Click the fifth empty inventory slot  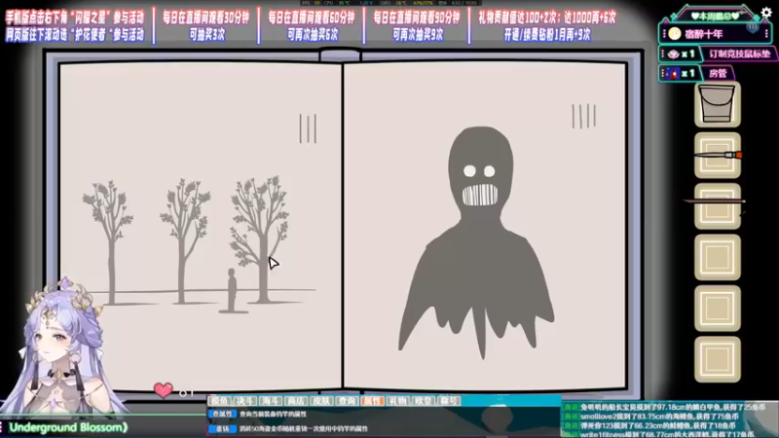(718, 309)
